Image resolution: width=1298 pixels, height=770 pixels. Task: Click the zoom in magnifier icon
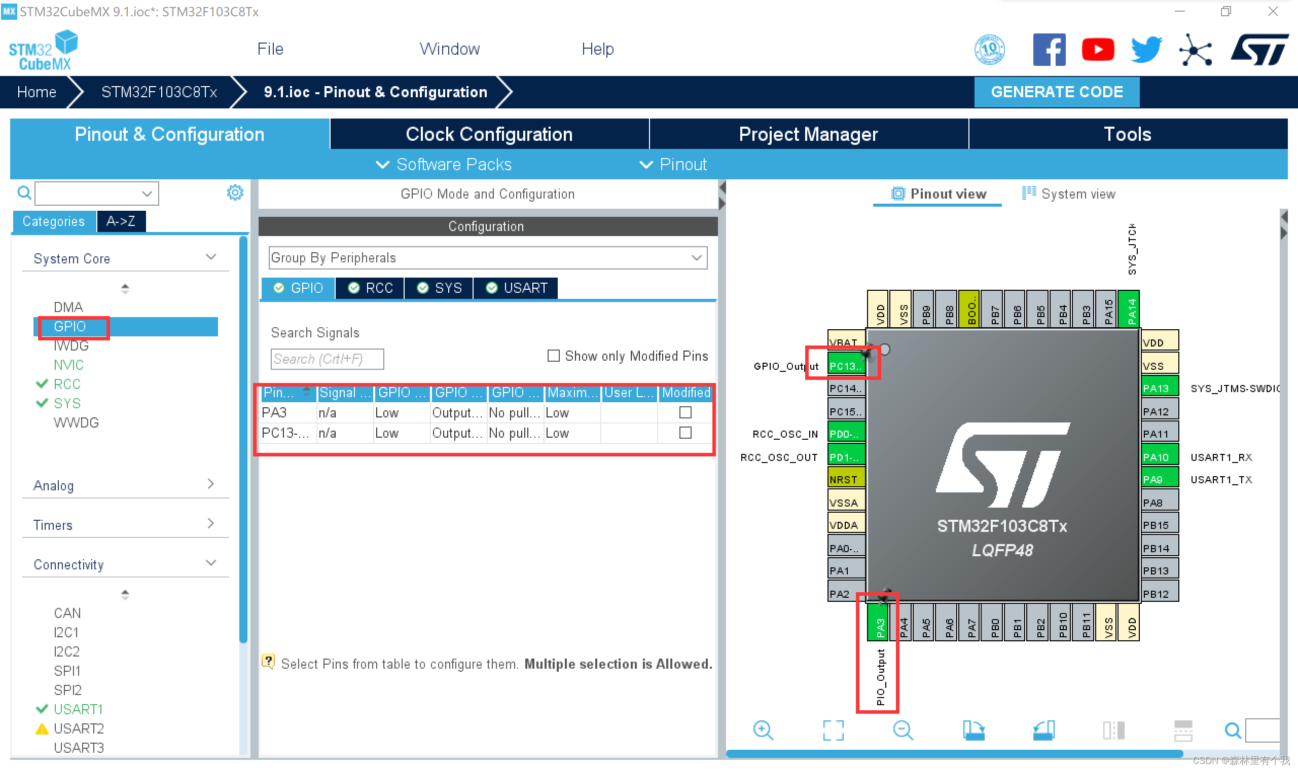click(763, 730)
